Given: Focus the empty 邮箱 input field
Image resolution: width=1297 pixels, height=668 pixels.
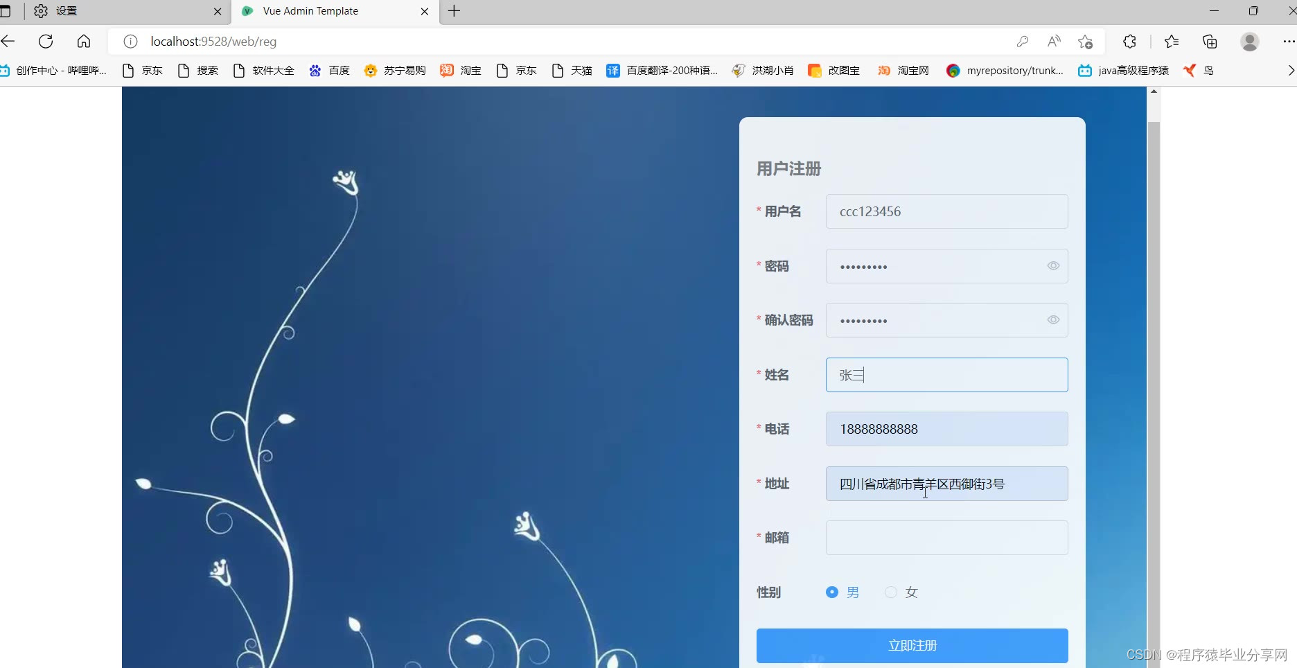Looking at the screenshot, I should point(947,538).
